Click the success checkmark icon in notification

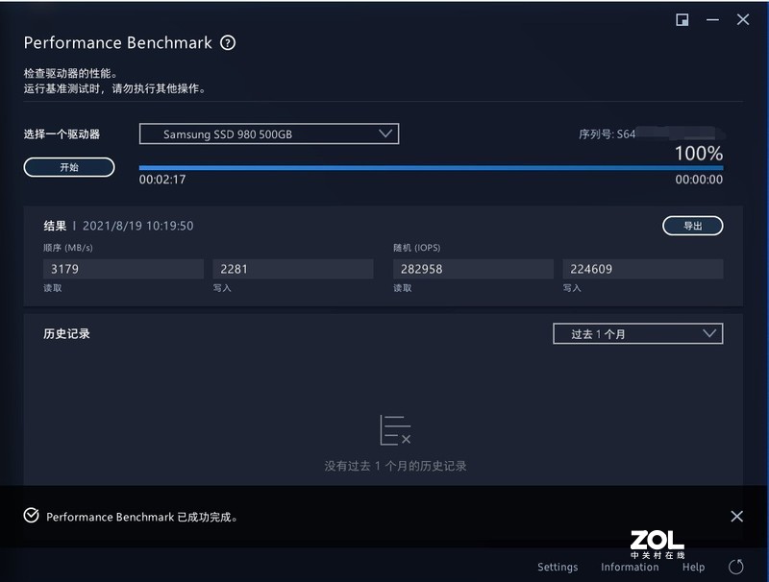point(32,516)
